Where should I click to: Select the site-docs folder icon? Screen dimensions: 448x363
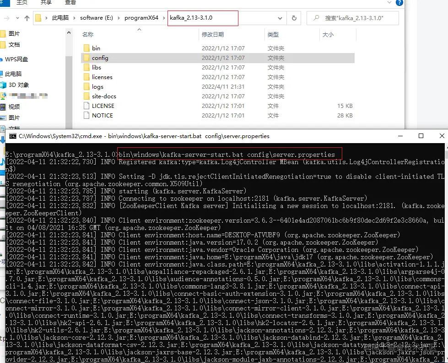click(86, 96)
